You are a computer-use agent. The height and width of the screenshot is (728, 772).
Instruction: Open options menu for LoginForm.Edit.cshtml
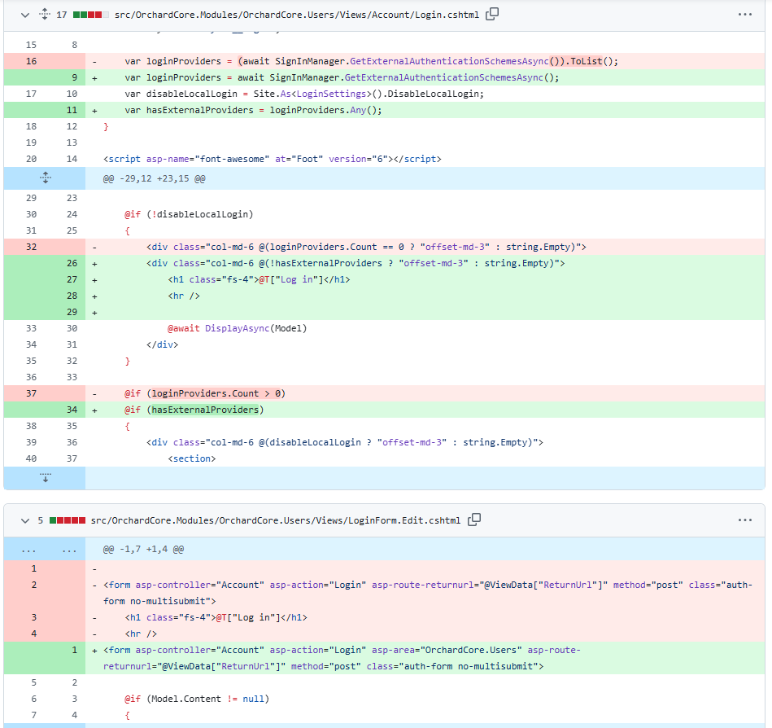point(744,520)
